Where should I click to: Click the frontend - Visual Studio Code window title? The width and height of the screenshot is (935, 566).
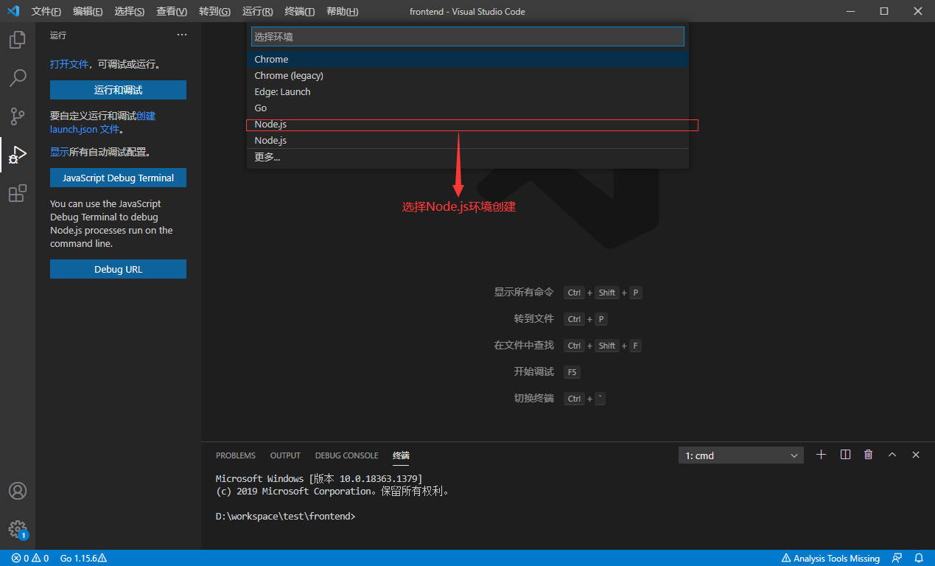[467, 12]
